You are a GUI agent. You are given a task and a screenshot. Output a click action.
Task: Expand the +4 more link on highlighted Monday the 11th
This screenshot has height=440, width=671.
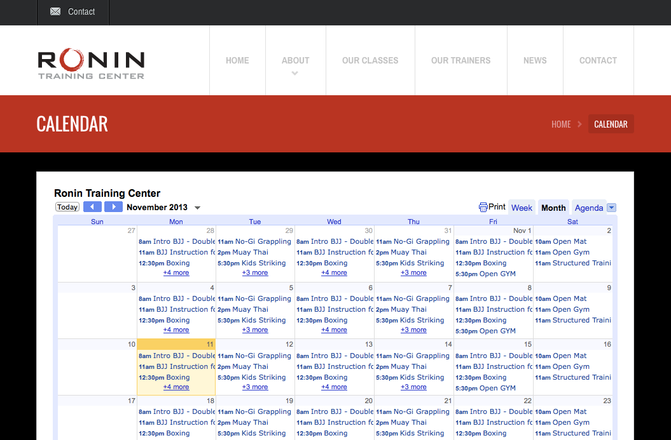pos(176,387)
